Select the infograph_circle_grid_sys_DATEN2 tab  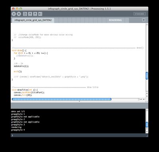(33, 20)
